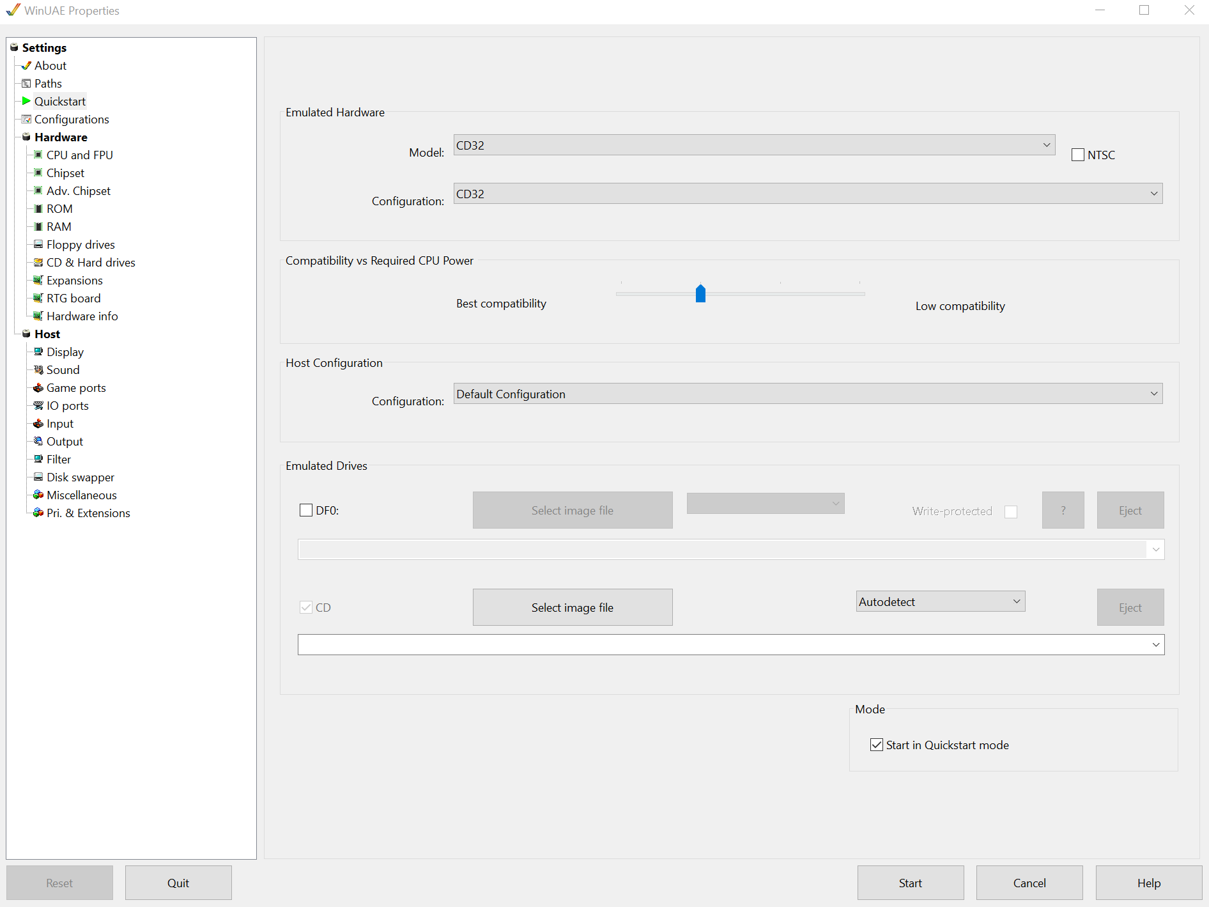Open the Model dropdown showing CD32

click(x=754, y=145)
